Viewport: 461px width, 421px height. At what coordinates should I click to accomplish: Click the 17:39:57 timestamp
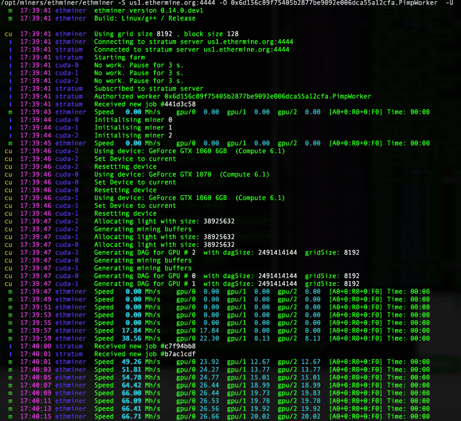tap(35, 331)
